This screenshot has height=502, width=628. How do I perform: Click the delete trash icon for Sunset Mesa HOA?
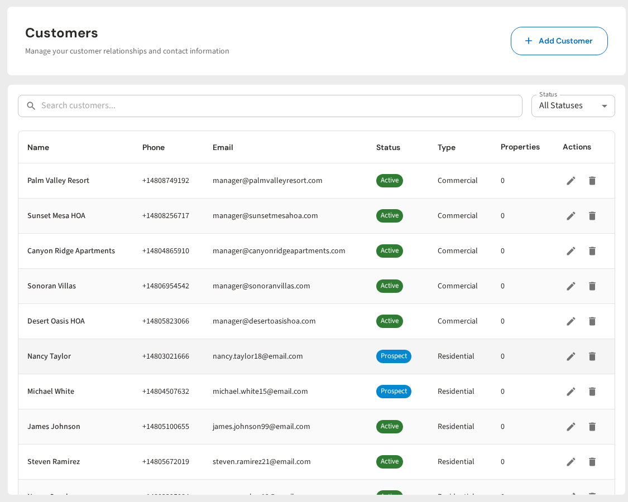tap(592, 216)
